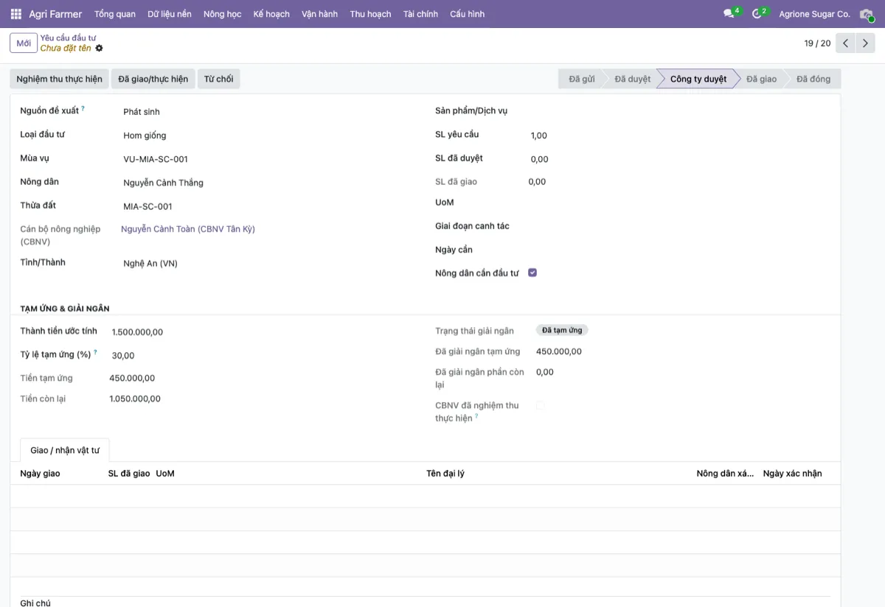
Task: Select the Công ty duyệt status stage
Action: click(x=698, y=79)
